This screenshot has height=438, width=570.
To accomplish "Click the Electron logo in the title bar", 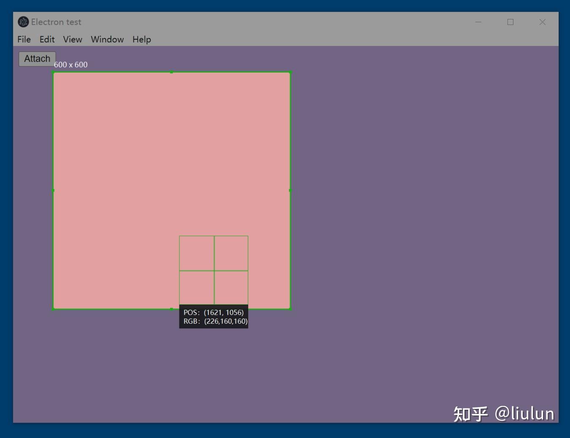I will pos(23,22).
